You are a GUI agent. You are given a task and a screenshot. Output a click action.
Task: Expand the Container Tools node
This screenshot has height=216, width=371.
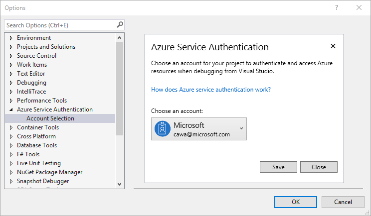point(11,128)
